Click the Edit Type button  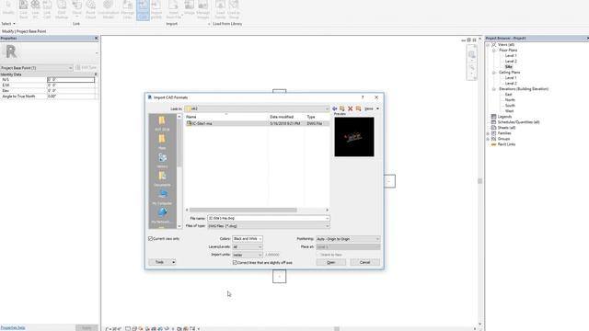click(x=86, y=68)
